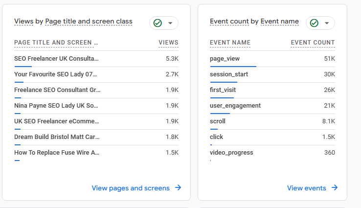Open dropdown arrow in Views by Page title card
The width and height of the screenshot is (361, 208).
pyautogui.click(x=170, y=23)
